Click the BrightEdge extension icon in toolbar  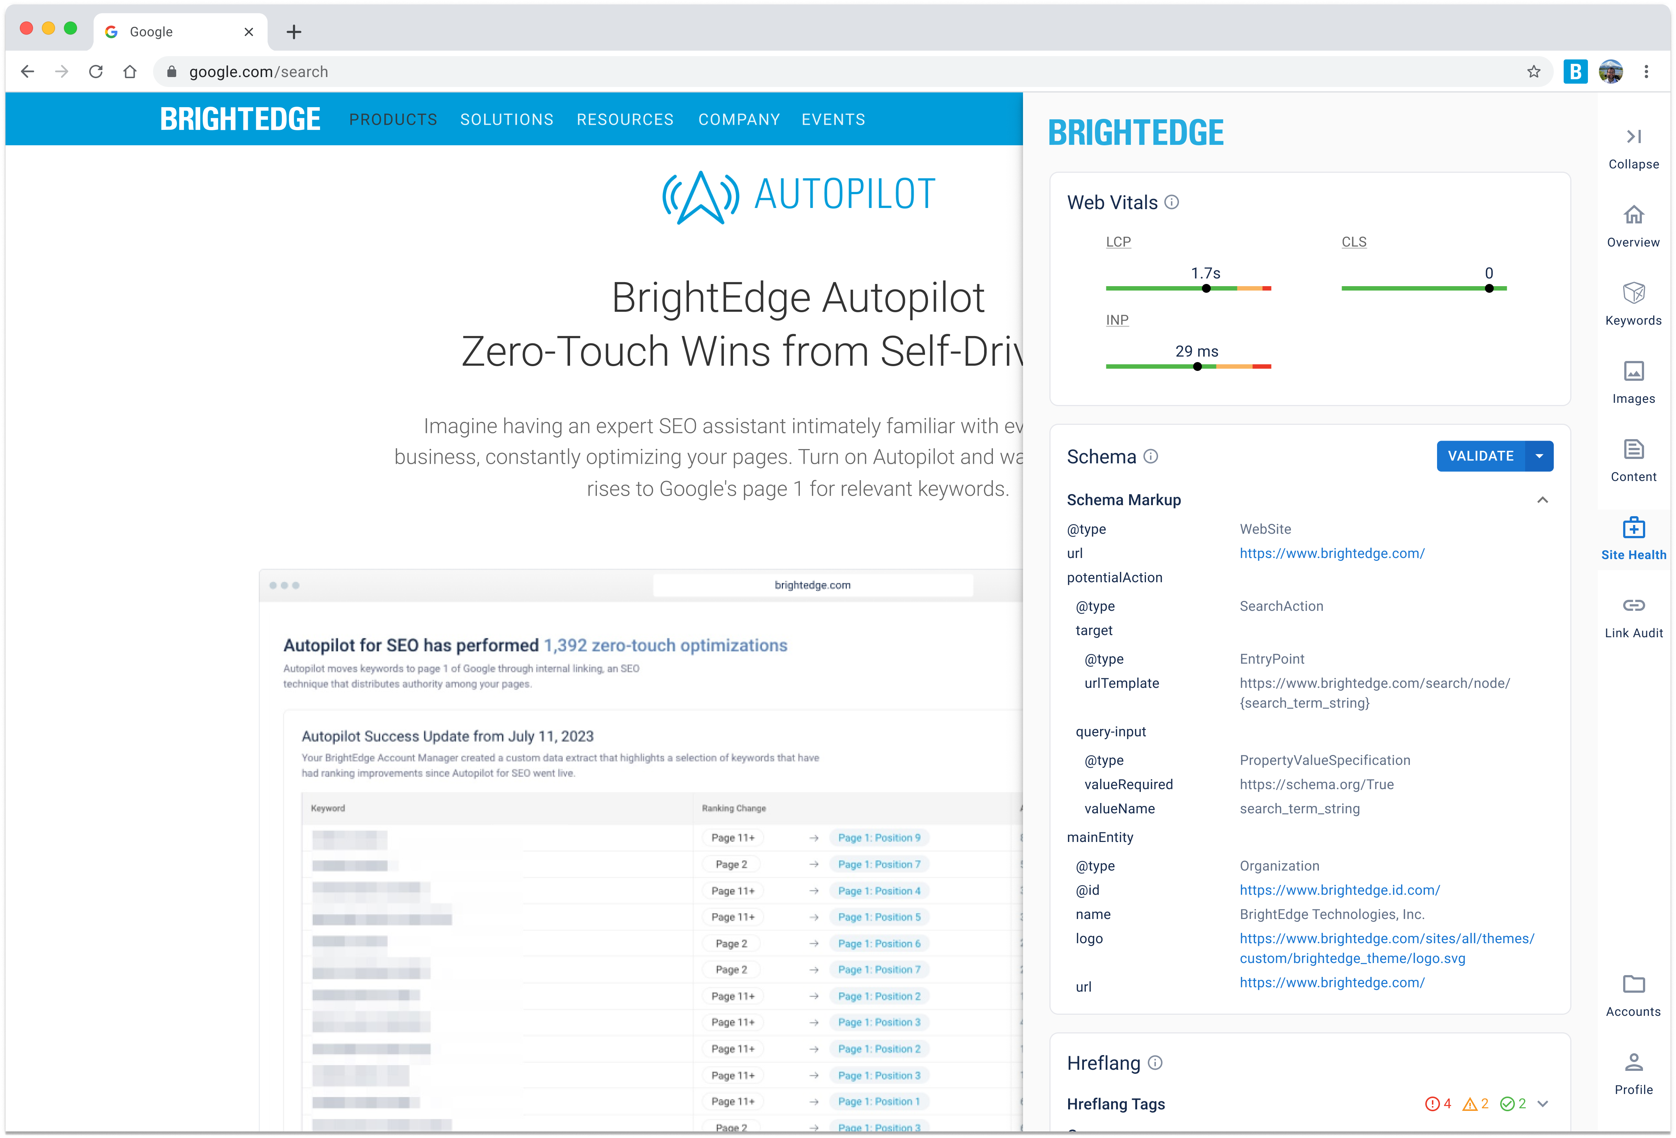click(1575, 71)
